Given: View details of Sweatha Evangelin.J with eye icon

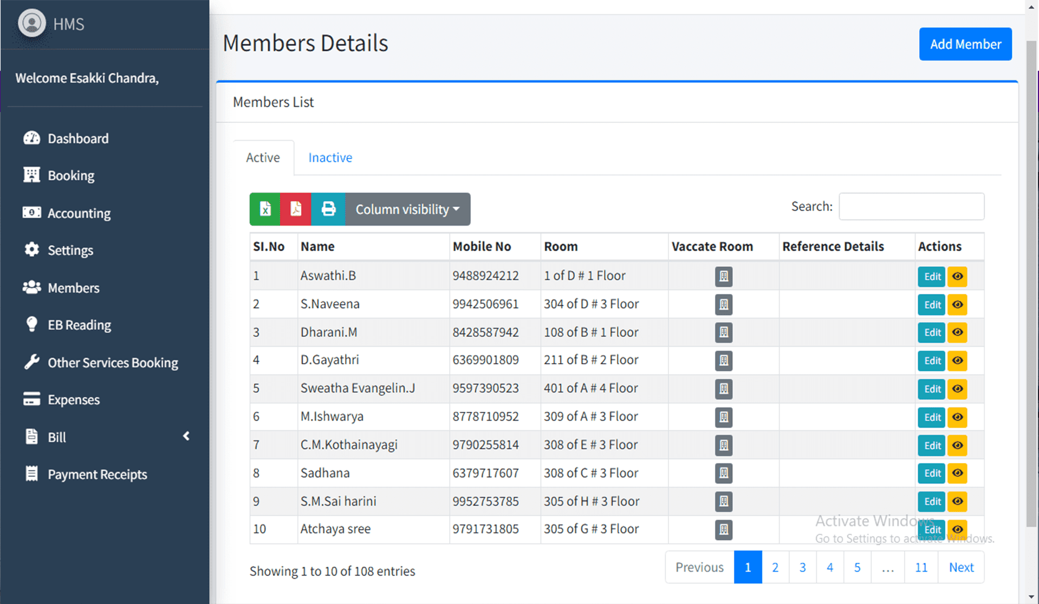Looking at the screenshot, I should pos(957,389).
